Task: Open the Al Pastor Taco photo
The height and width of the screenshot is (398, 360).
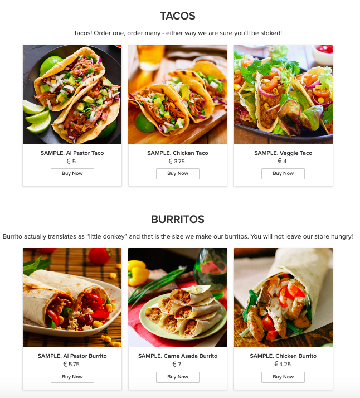Action: pos(72,94)
